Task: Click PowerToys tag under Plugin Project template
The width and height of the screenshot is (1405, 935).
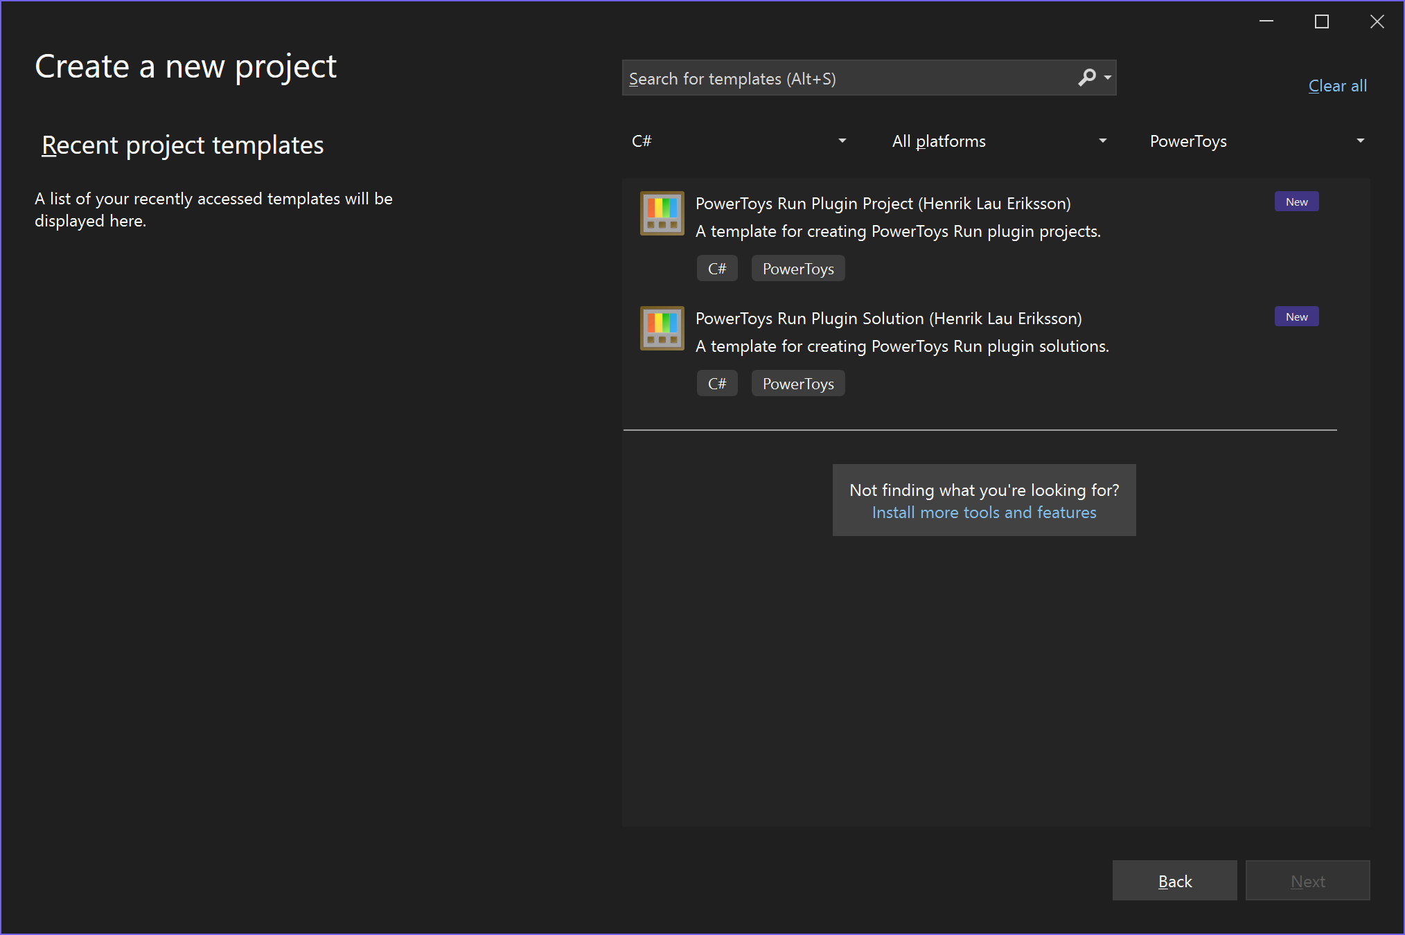Action: pos(798,269)
